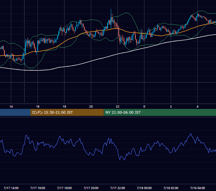The height and width of the screenshot is (191, 216).
Task: Click the ロンドン 15:30-21:00 JST session bar
Action: [67, 112]
